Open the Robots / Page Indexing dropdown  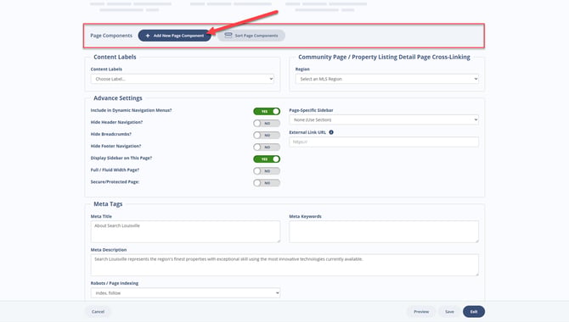point(185,292)
